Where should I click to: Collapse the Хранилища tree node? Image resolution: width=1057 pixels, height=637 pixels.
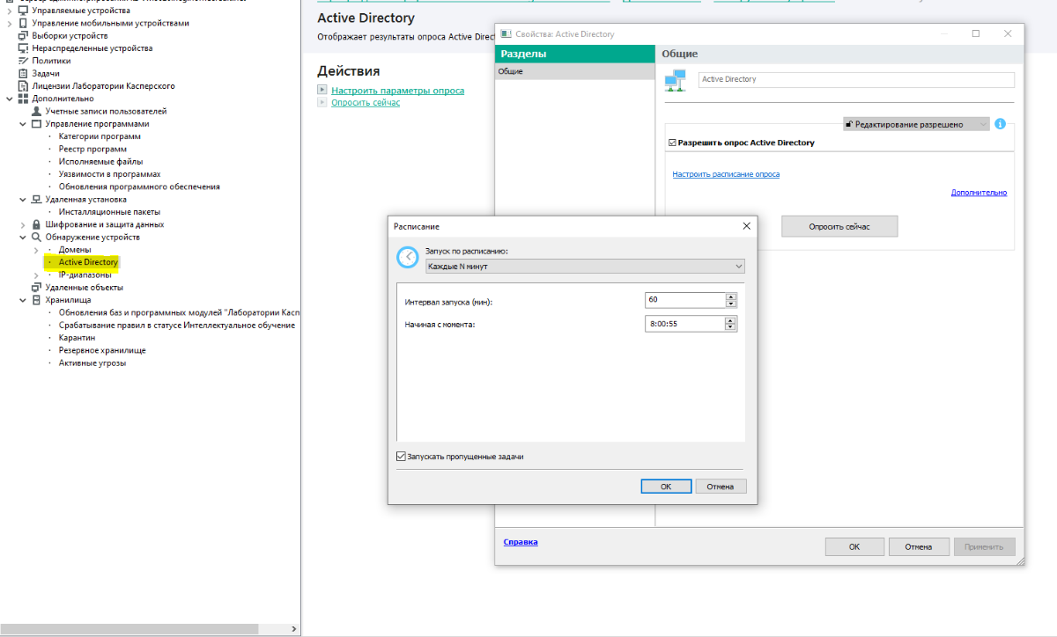point(23,300)
